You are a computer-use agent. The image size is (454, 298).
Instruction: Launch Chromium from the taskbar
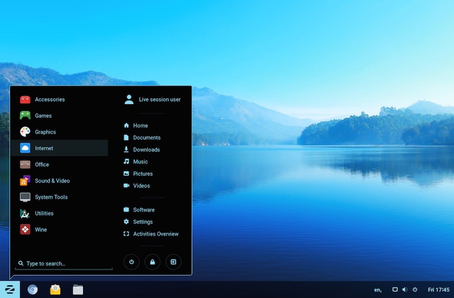click(x=33, y=289)
